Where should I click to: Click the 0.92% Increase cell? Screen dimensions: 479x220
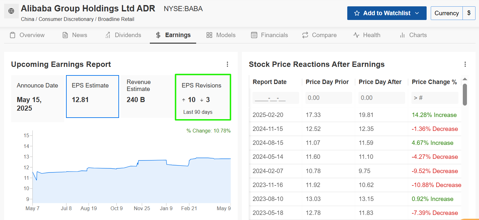(x=433, y=199)
